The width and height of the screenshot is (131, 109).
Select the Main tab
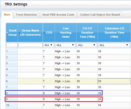[7, 15]
